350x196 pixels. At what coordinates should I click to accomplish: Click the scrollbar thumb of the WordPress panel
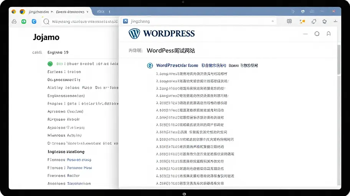tap(339, 60)
